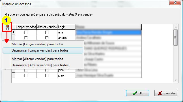
Task: Click the scrollbar down arrow
Action: (x=176, y=80)
